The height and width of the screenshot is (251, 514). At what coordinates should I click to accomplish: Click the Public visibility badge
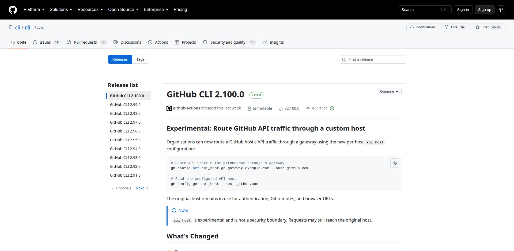point(39,28)
